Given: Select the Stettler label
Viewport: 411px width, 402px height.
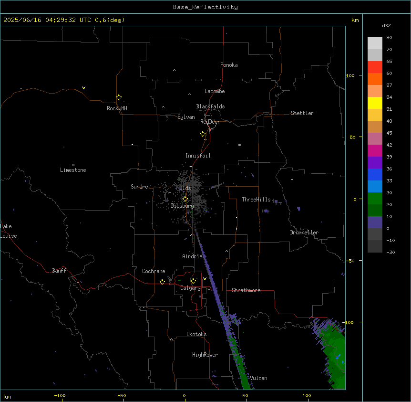Looking at the screenshot, I should [302, 113].
